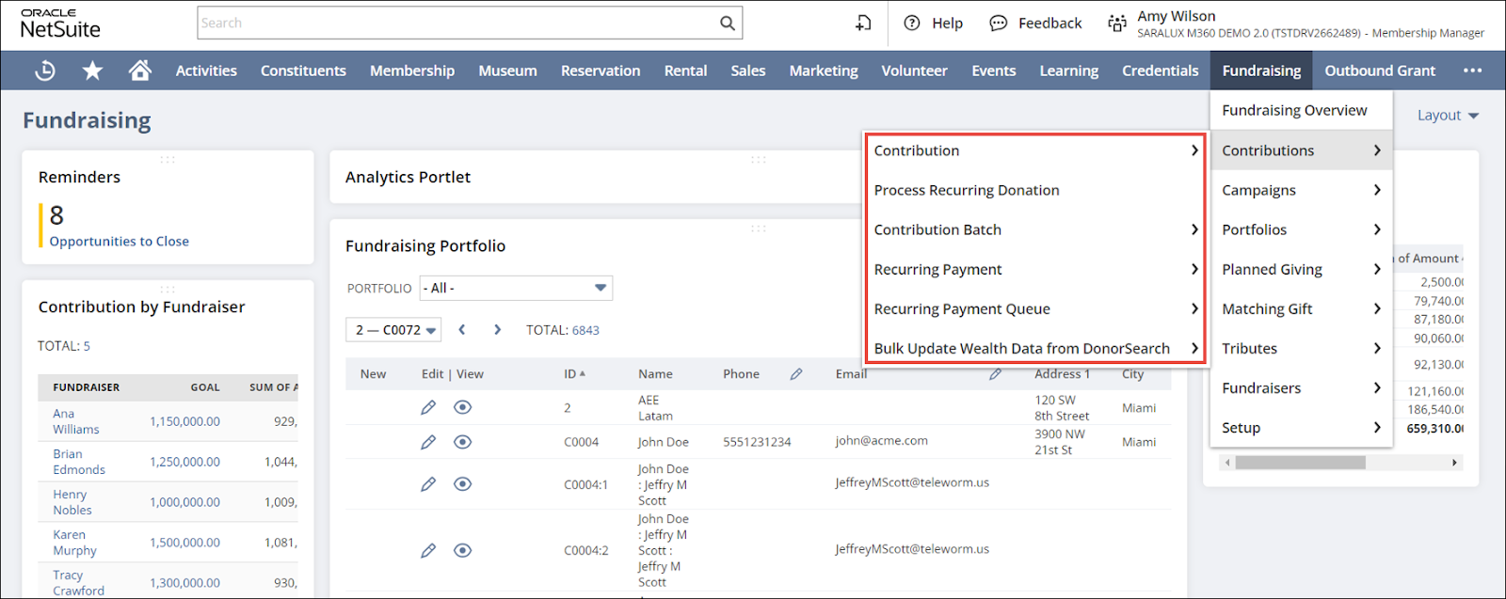The image size is (1506, 599).
Task: Click into the global Search field
Action: pos(457,24)
